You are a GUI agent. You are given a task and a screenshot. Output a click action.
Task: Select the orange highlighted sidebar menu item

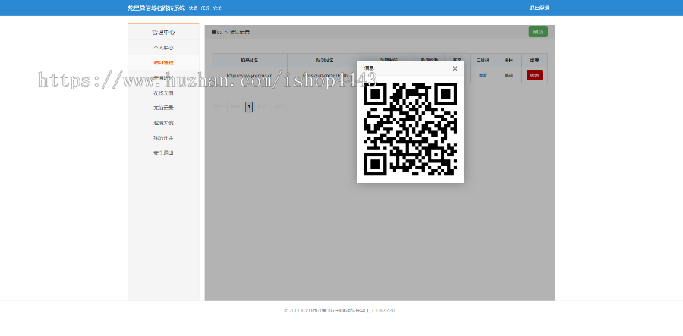(163, 63)
